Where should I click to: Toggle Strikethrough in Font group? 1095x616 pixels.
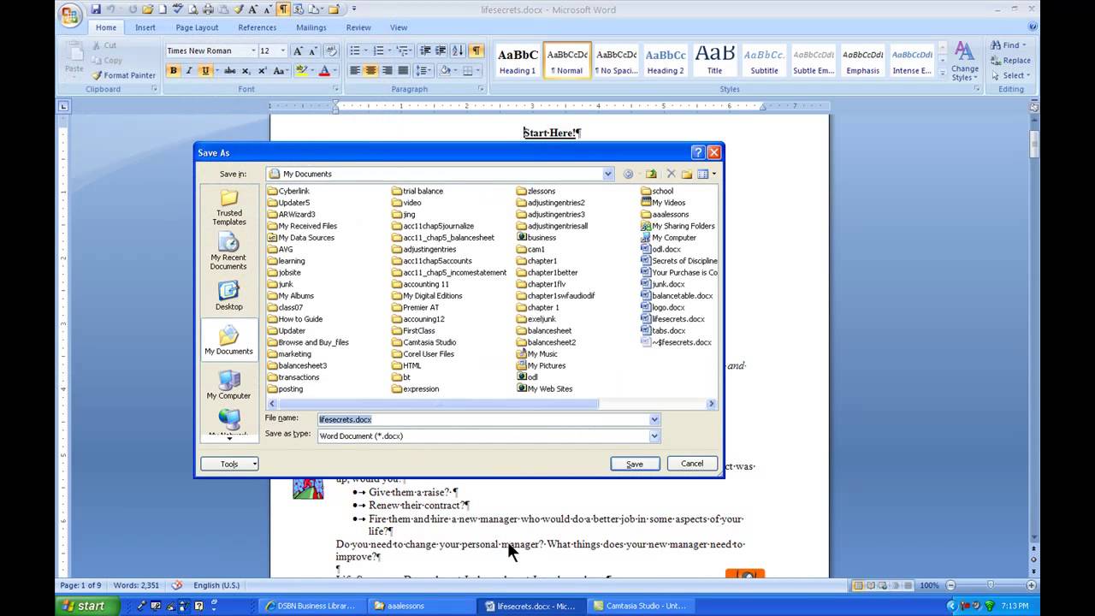pyautogui.click(x=229, y=71)
